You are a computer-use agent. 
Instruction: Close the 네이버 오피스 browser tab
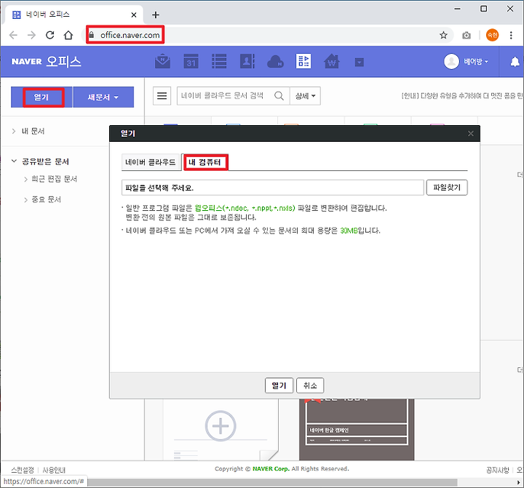pos(134,15)
